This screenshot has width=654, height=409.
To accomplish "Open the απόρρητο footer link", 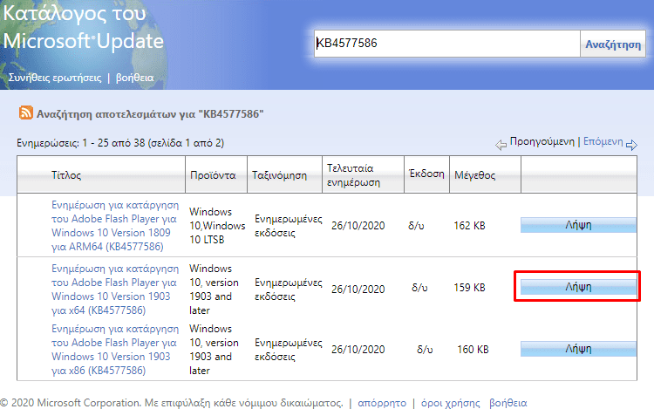I will [382, 403].
